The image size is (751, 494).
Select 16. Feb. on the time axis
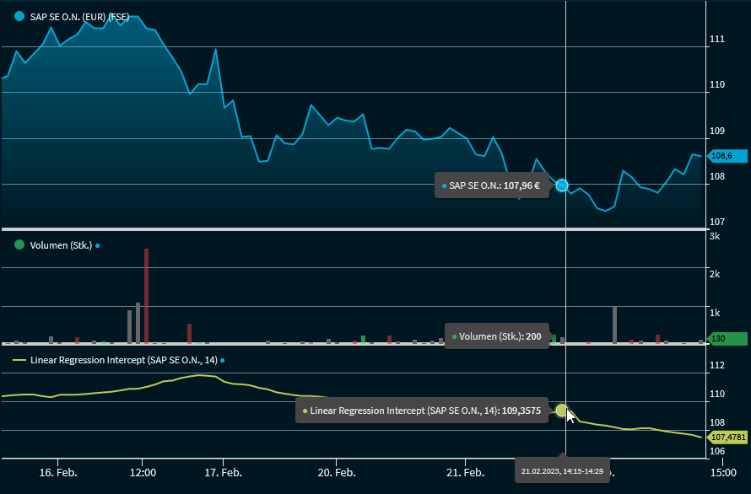tap(57, 473)
